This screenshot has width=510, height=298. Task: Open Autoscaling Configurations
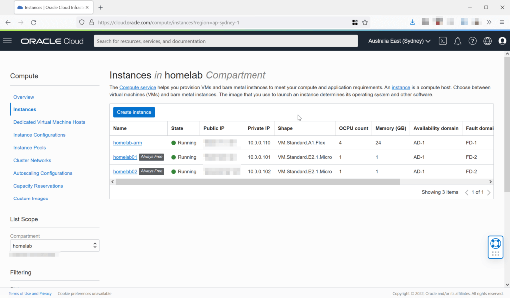point(43,173)
